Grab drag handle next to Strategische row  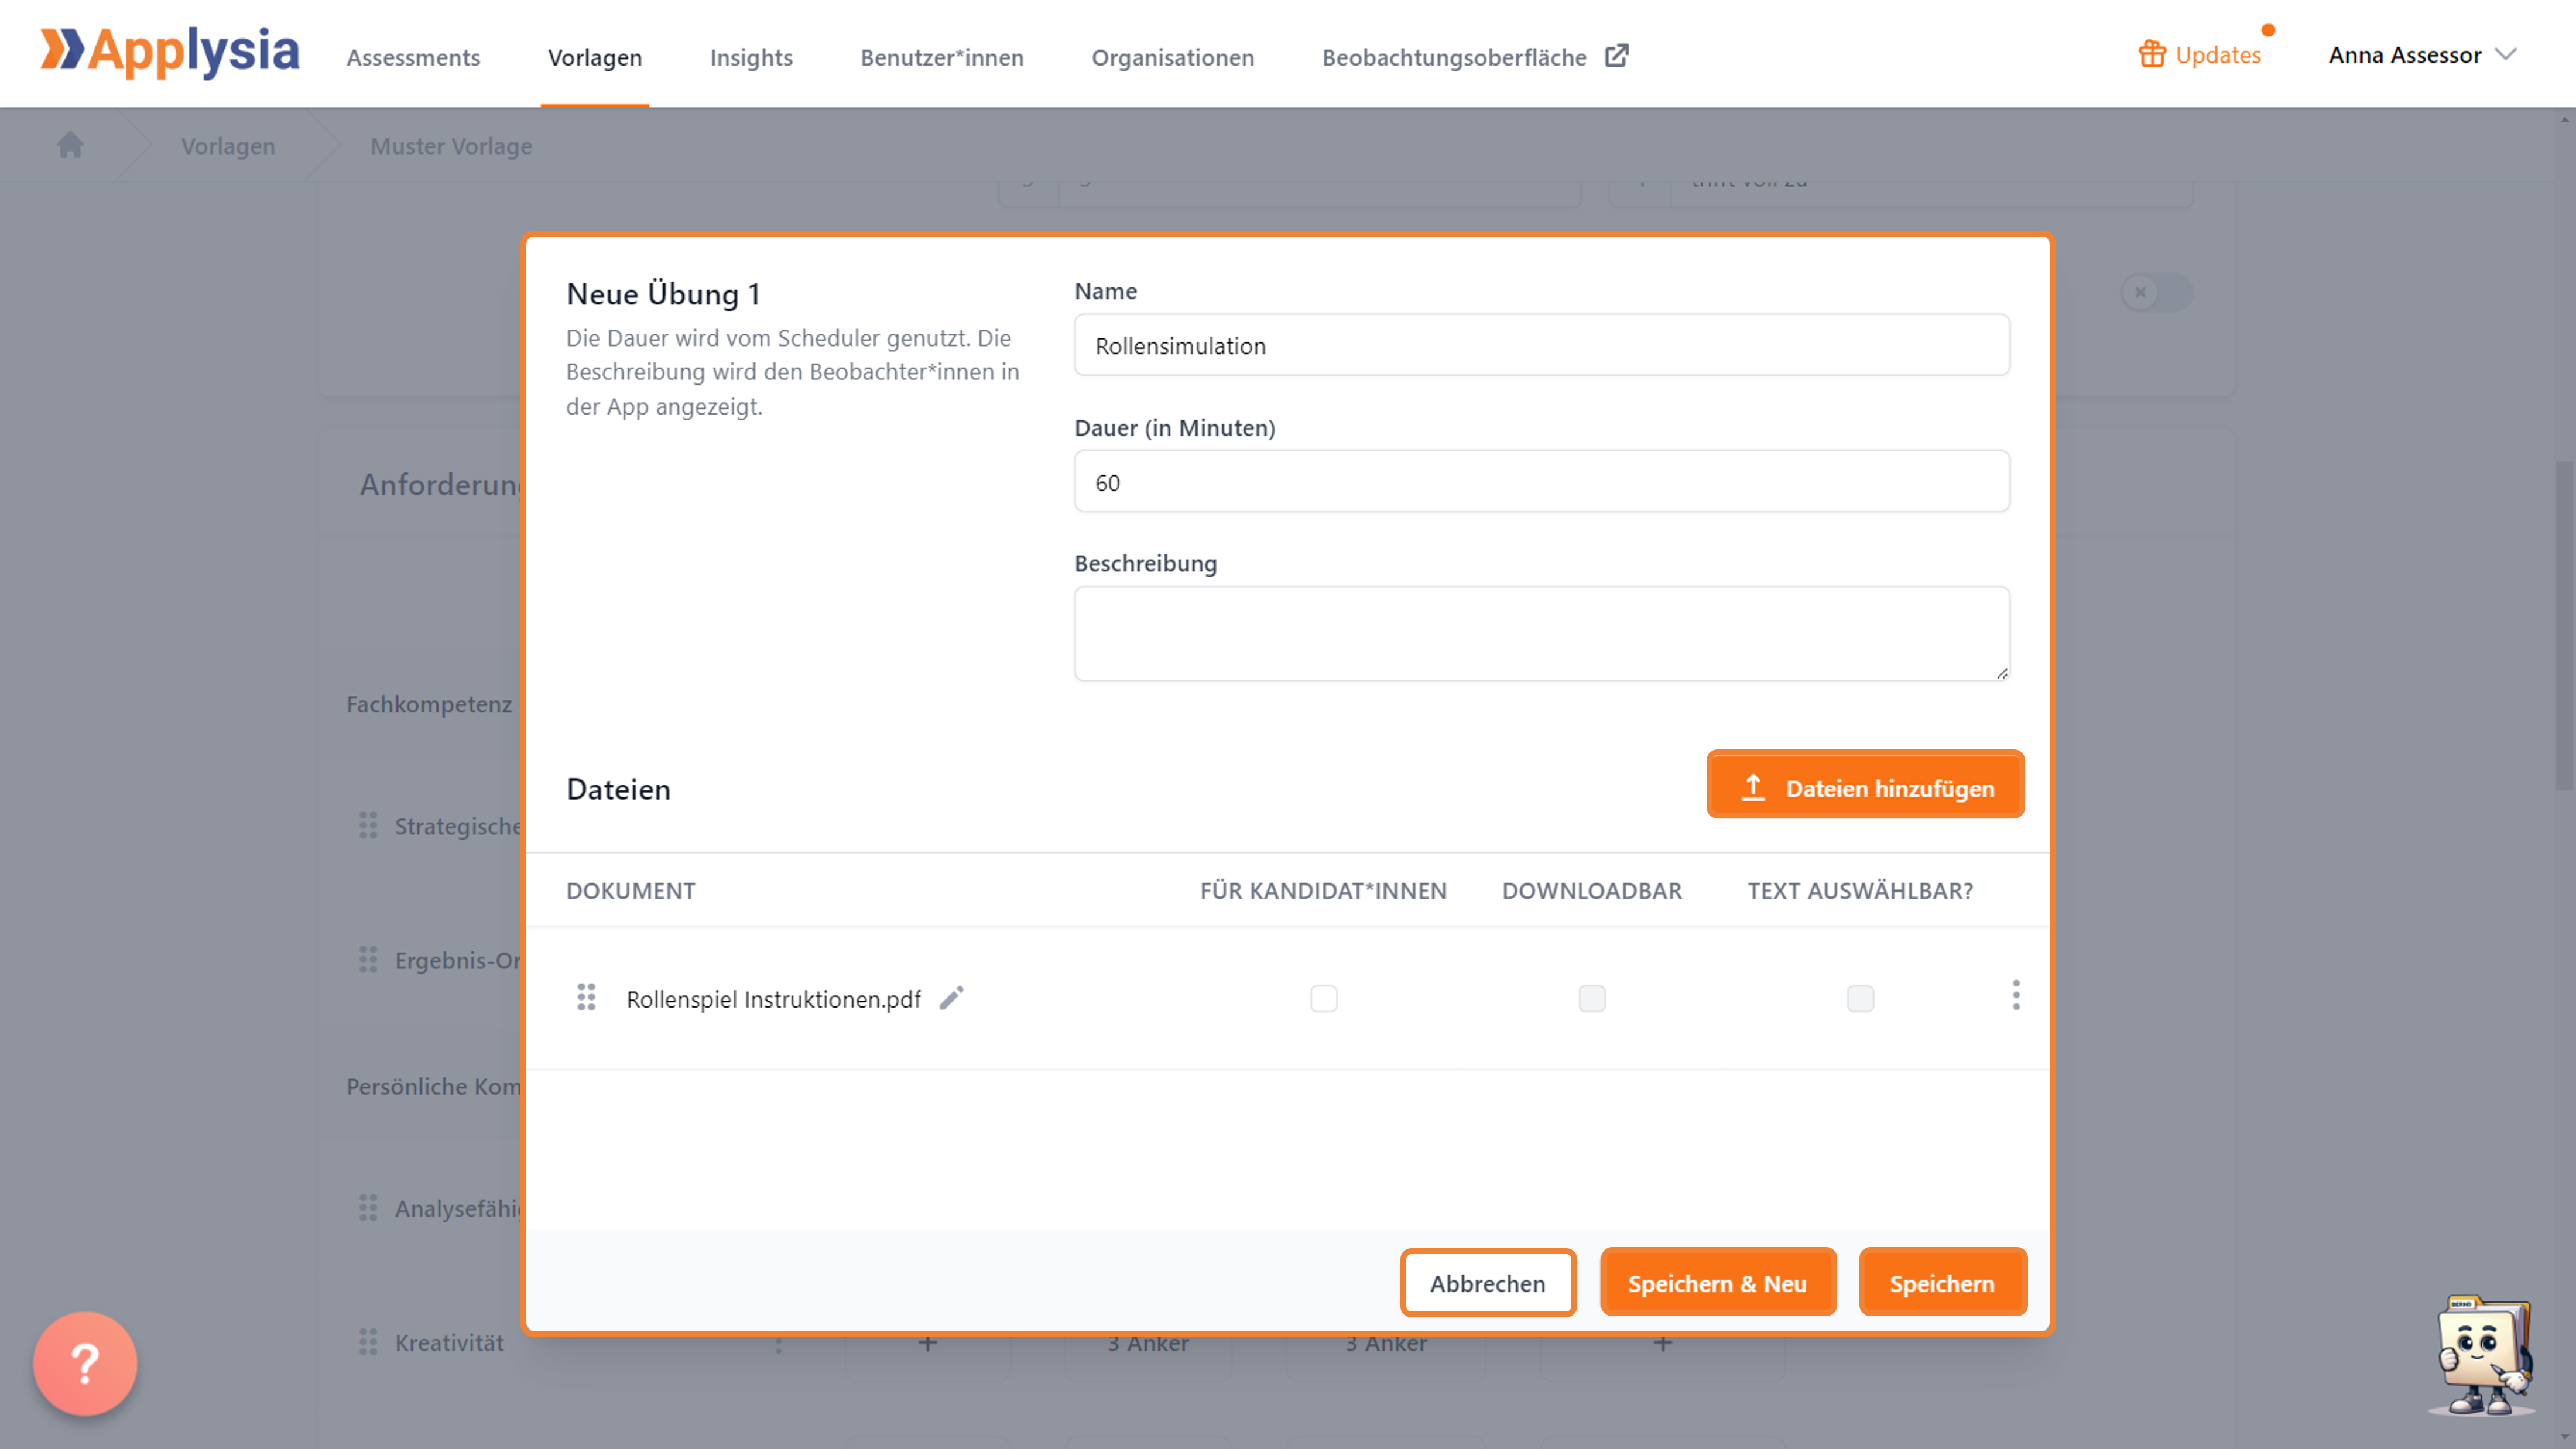point(368,826)
